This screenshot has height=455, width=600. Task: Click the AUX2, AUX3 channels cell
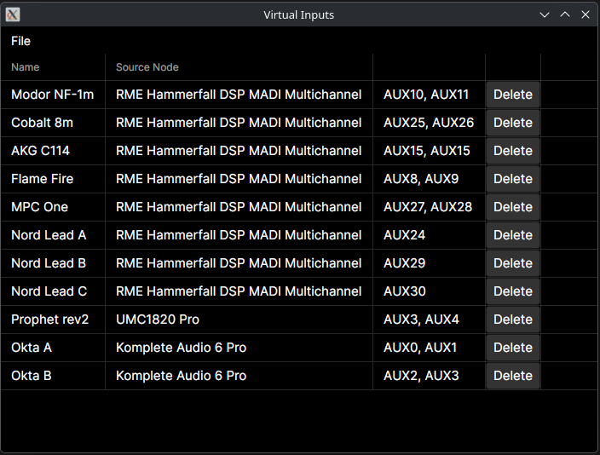[429, 376]
